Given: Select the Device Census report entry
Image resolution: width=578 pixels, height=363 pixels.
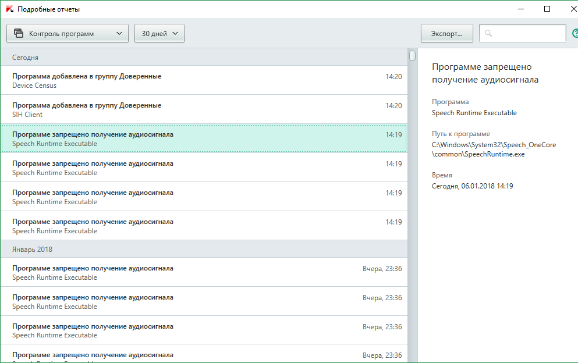Looking at the screenshot, I should [x=204, y=80].
